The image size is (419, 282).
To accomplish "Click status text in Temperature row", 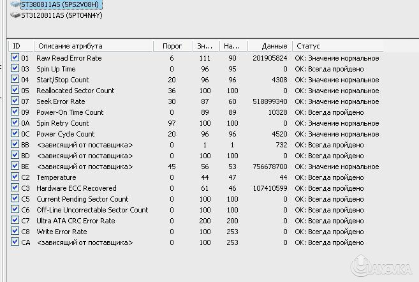I will 329,177.
